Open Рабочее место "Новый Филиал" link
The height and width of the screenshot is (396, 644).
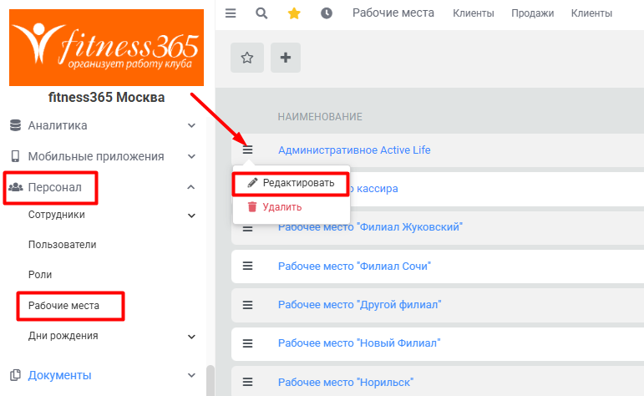point(359,343)
